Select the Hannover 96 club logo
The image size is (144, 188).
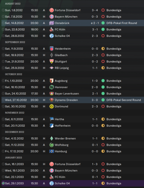coord(52,87)
